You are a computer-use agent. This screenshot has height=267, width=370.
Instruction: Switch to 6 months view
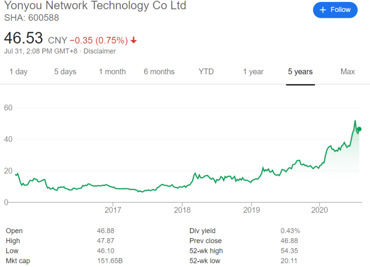159,72
